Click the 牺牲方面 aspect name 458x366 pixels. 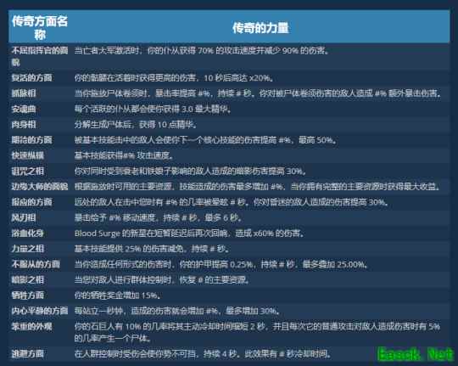(x=28, y=296)
